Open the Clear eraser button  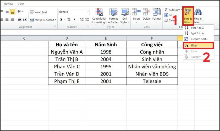pos(169,20)
